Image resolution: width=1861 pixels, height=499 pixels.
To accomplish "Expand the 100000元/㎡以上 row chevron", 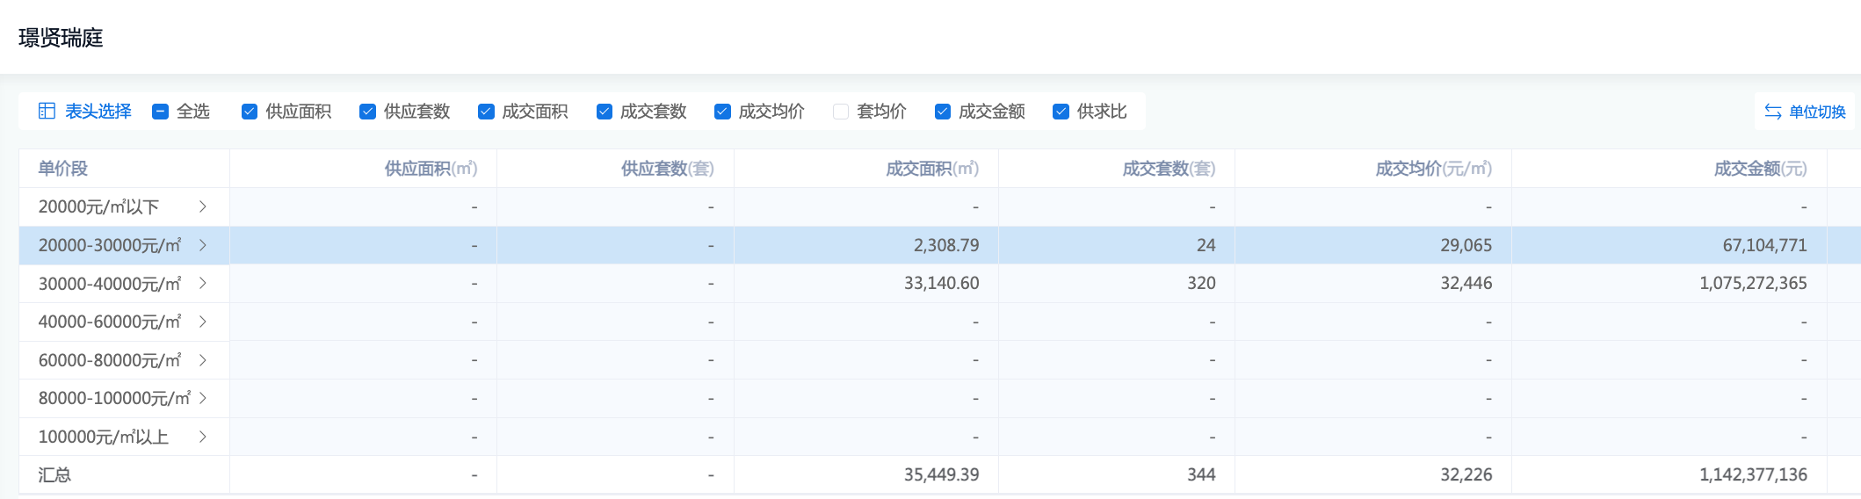I will point(203,437).
